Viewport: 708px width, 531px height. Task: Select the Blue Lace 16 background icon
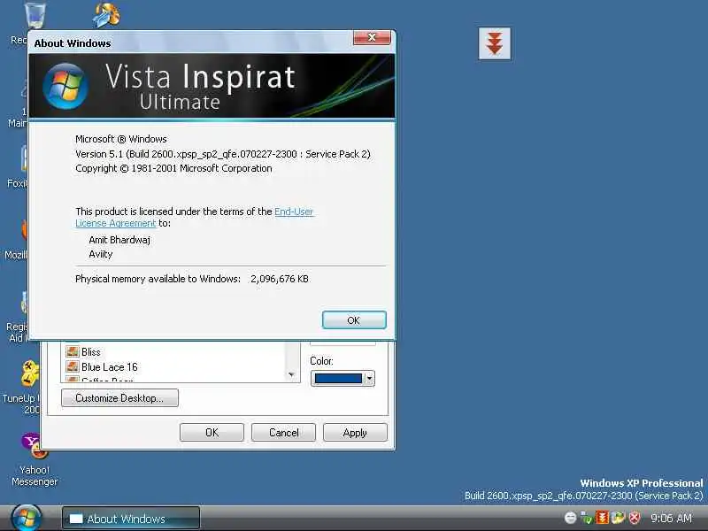tap(73, 366)
